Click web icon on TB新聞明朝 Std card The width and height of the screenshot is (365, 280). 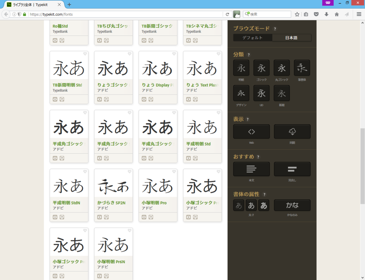(55, 100)
